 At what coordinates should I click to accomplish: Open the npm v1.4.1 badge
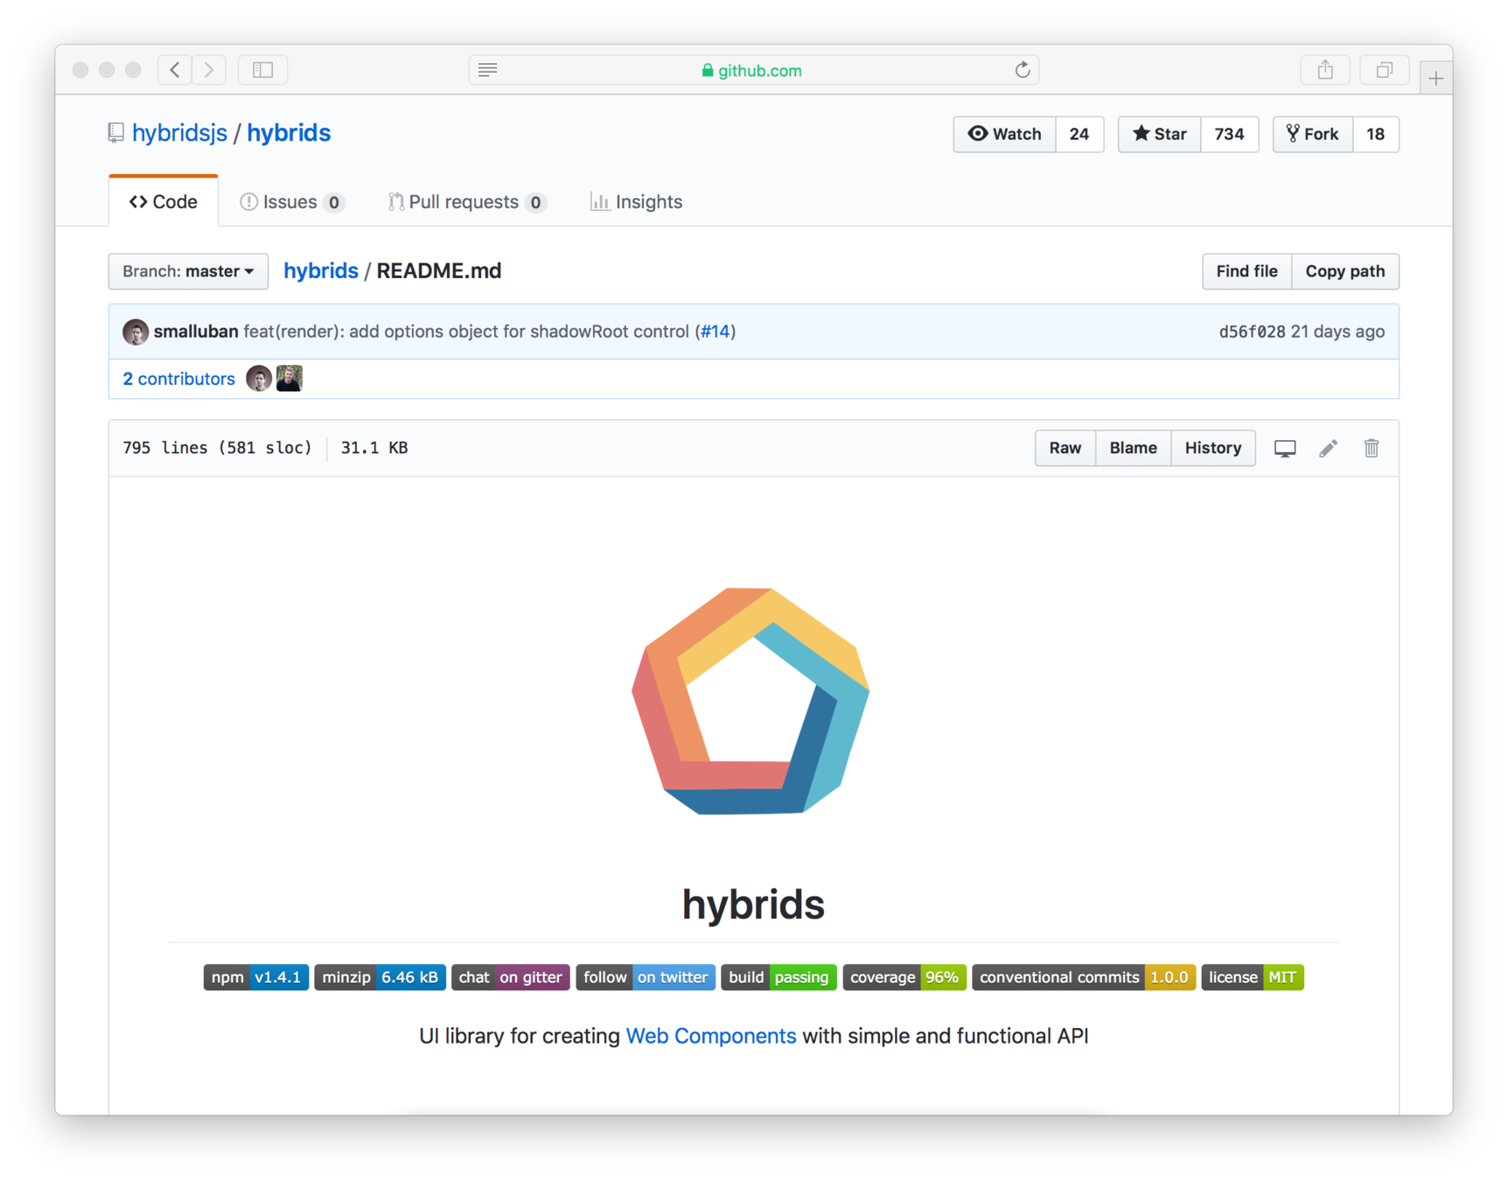256,977
